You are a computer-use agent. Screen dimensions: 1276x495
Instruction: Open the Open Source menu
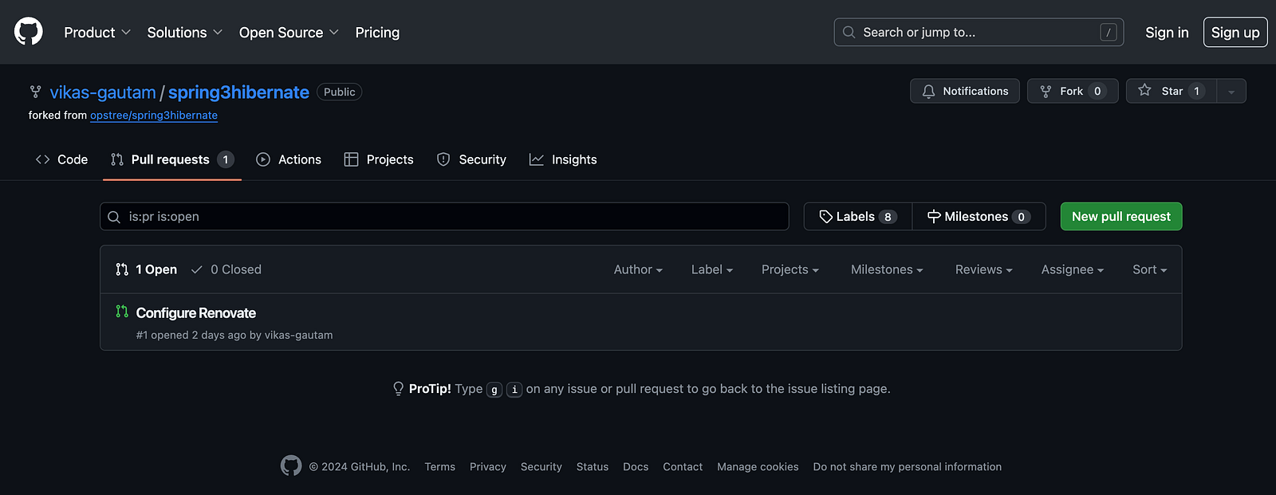289,33
